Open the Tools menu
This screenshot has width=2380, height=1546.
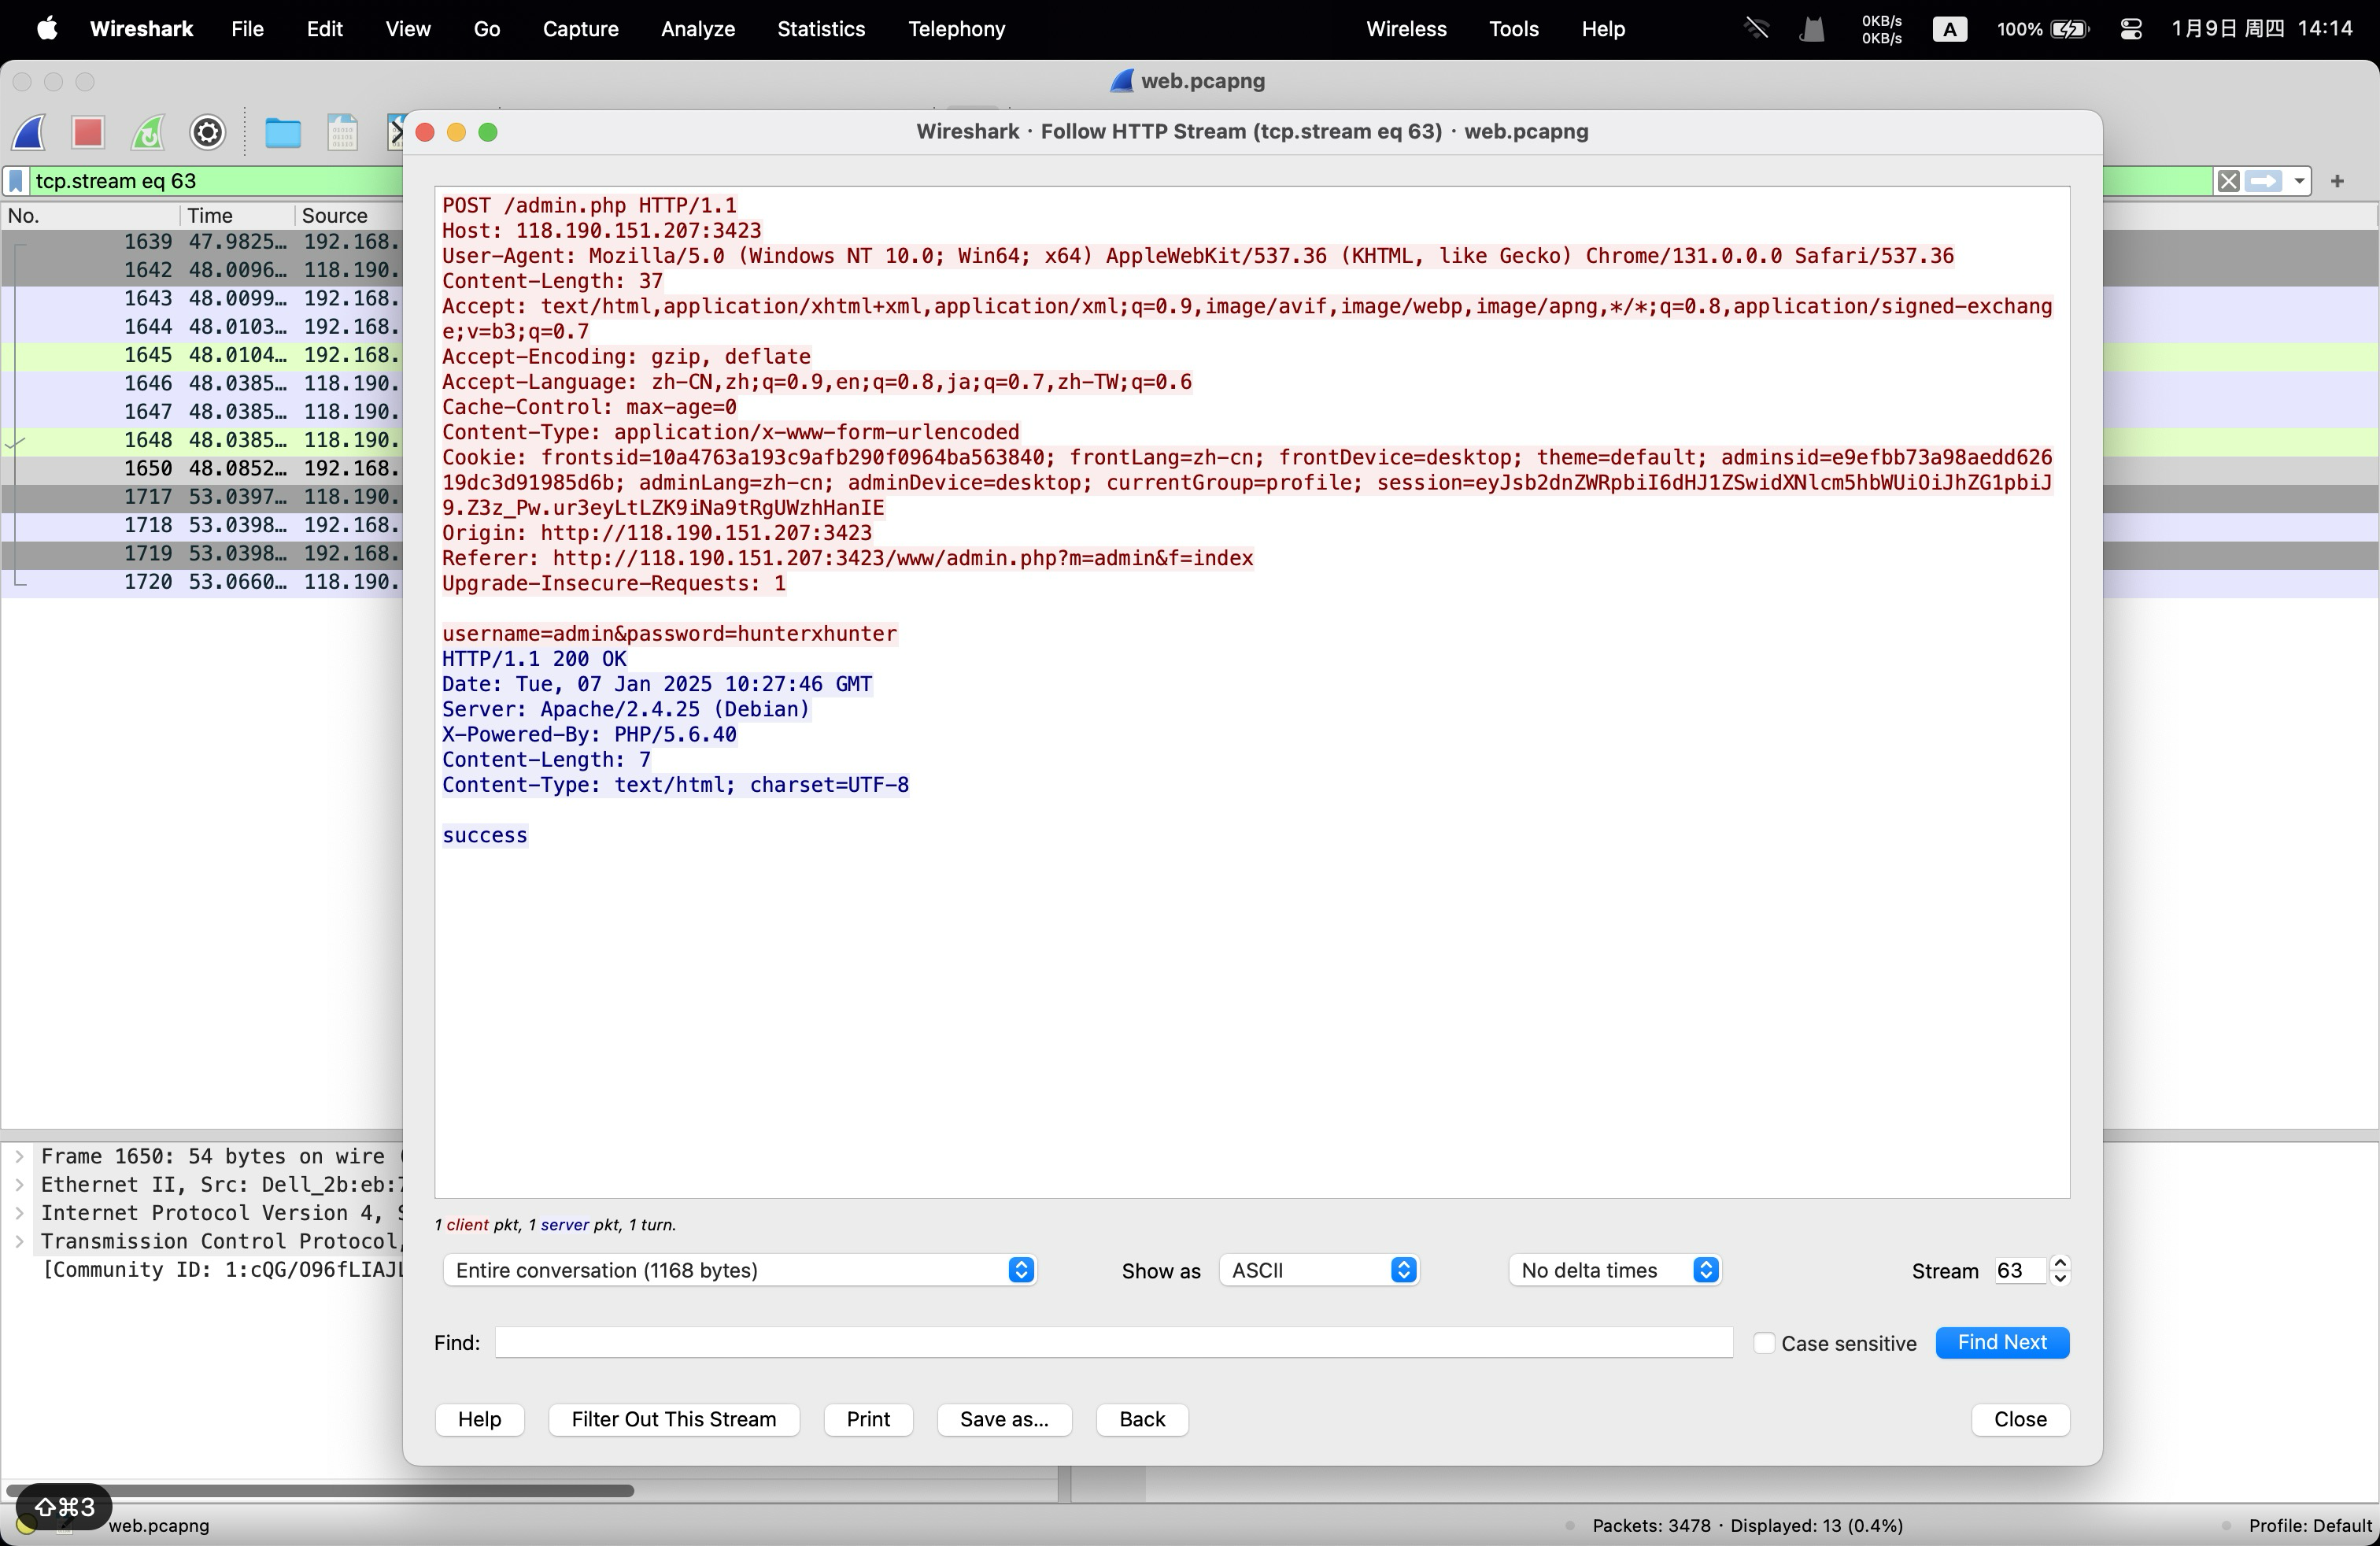(x=1514, y=29)
